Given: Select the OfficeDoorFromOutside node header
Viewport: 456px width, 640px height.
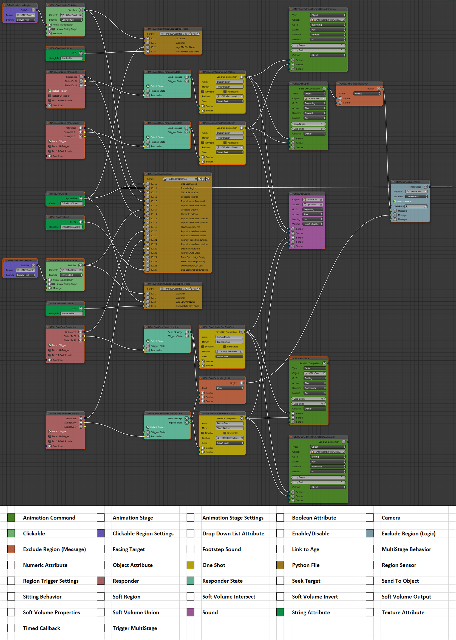Looking at the screenshot, I should tap(65, 304).
